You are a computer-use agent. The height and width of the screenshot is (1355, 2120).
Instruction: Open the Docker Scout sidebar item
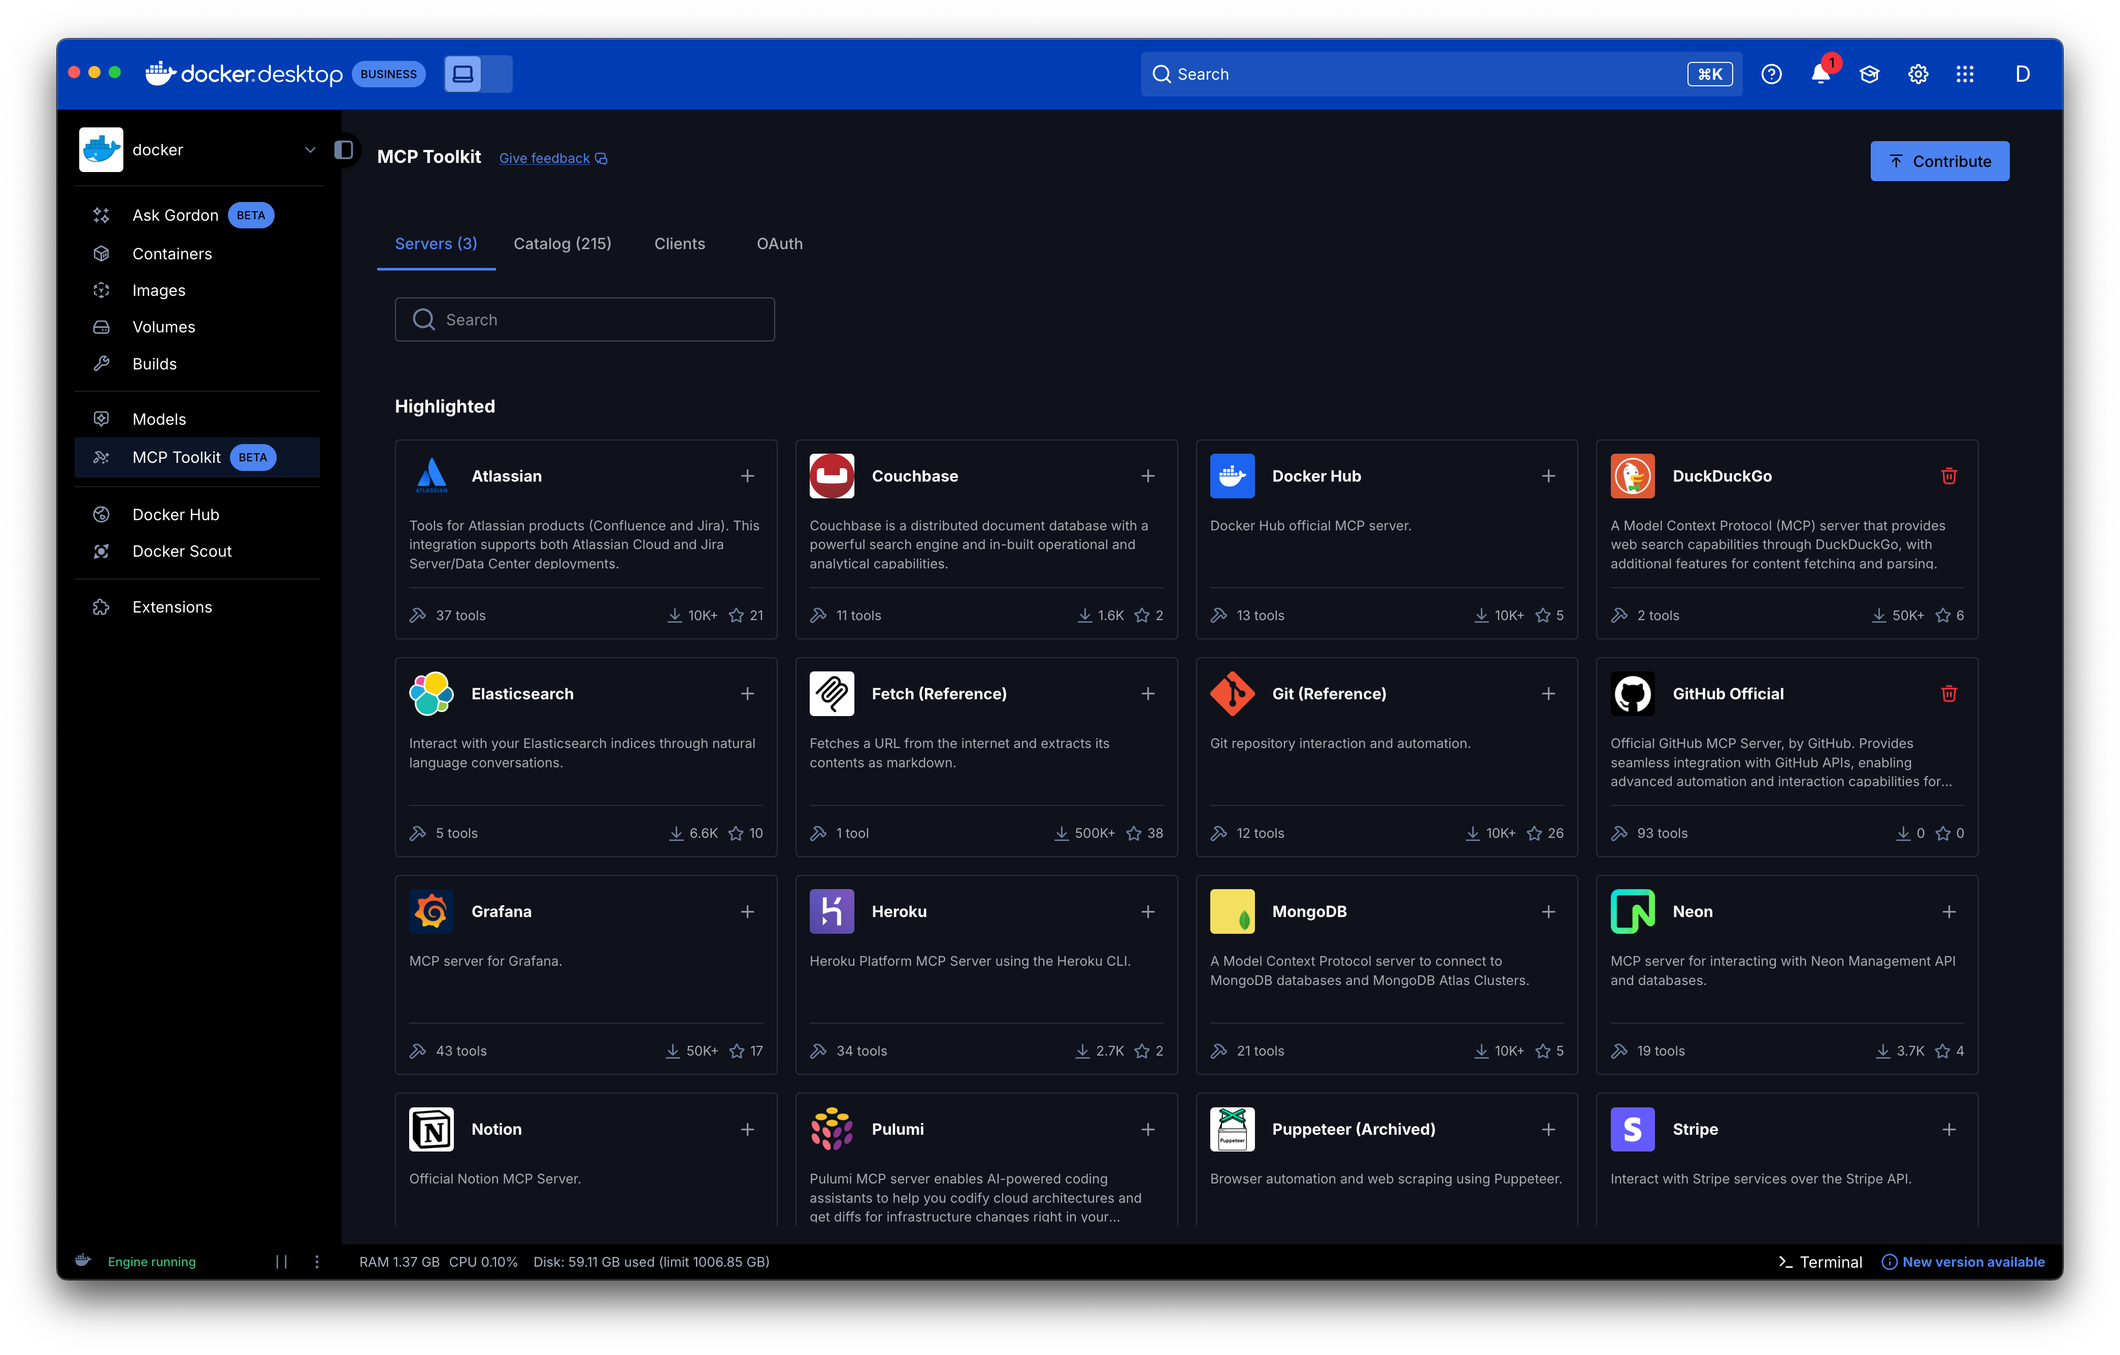coord(181,551)
